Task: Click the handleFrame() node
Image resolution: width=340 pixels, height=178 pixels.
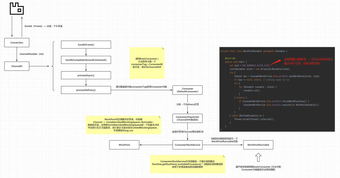Action: click(x=86, y=45)
